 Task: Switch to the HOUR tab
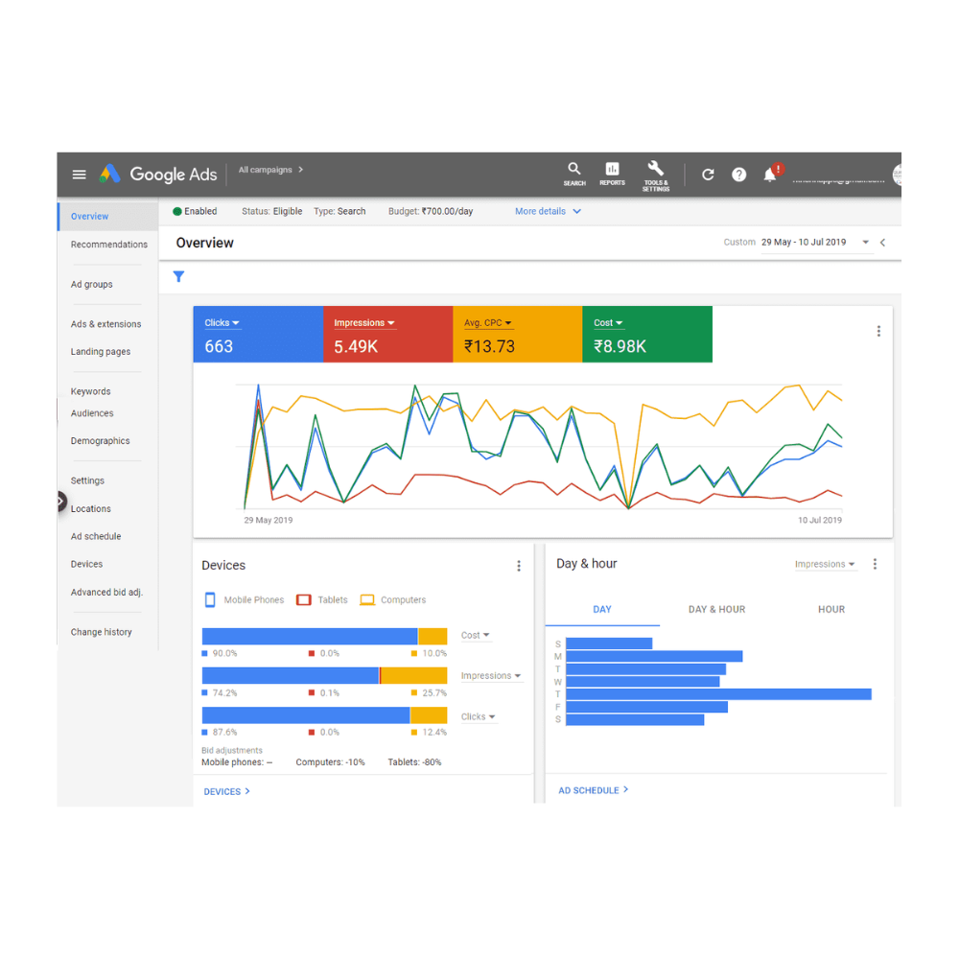pos(830,609)
